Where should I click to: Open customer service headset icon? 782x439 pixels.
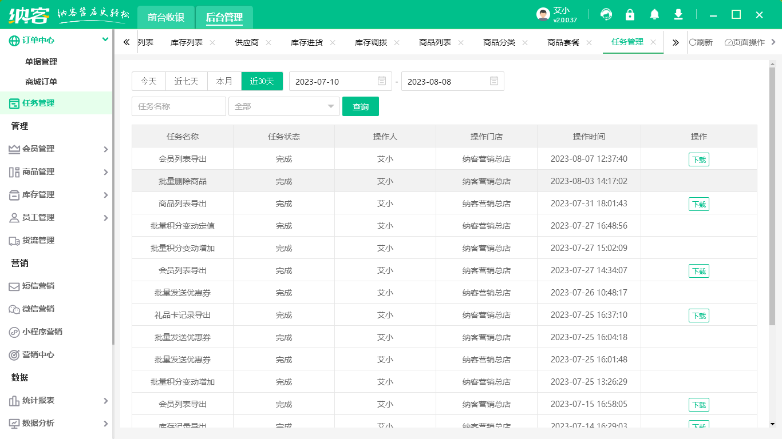606,15
